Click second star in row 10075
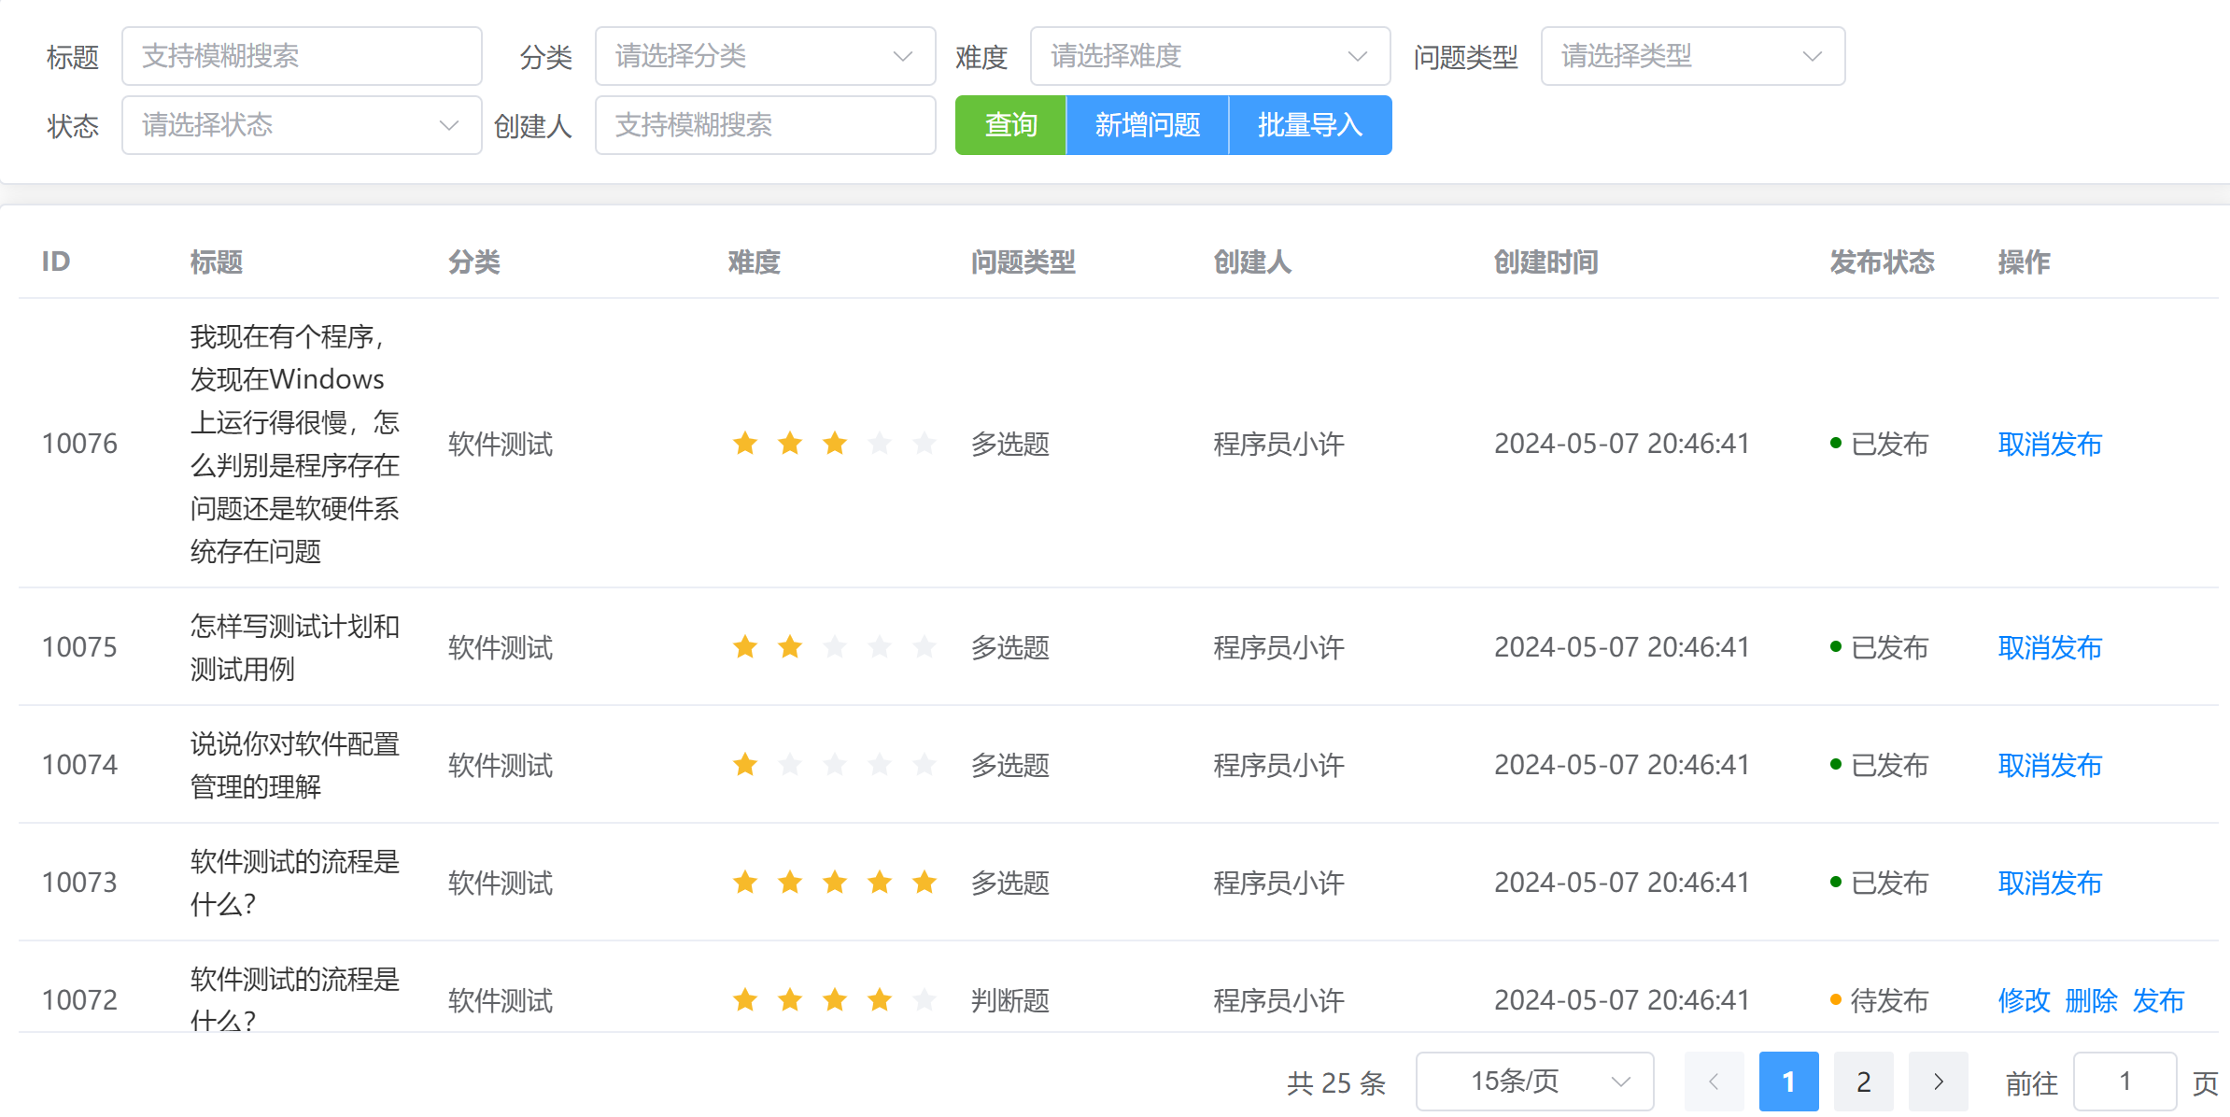This screenshot has height=1117, width=2230. point(790,646)
